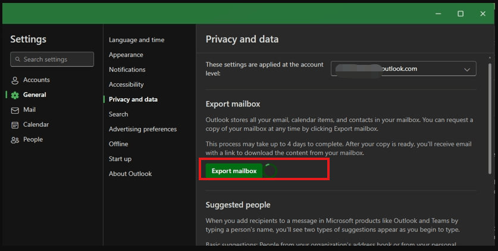This screenshot has height=251, width=498.
Task: Open Accessibility settings
Action: (126, 84)
